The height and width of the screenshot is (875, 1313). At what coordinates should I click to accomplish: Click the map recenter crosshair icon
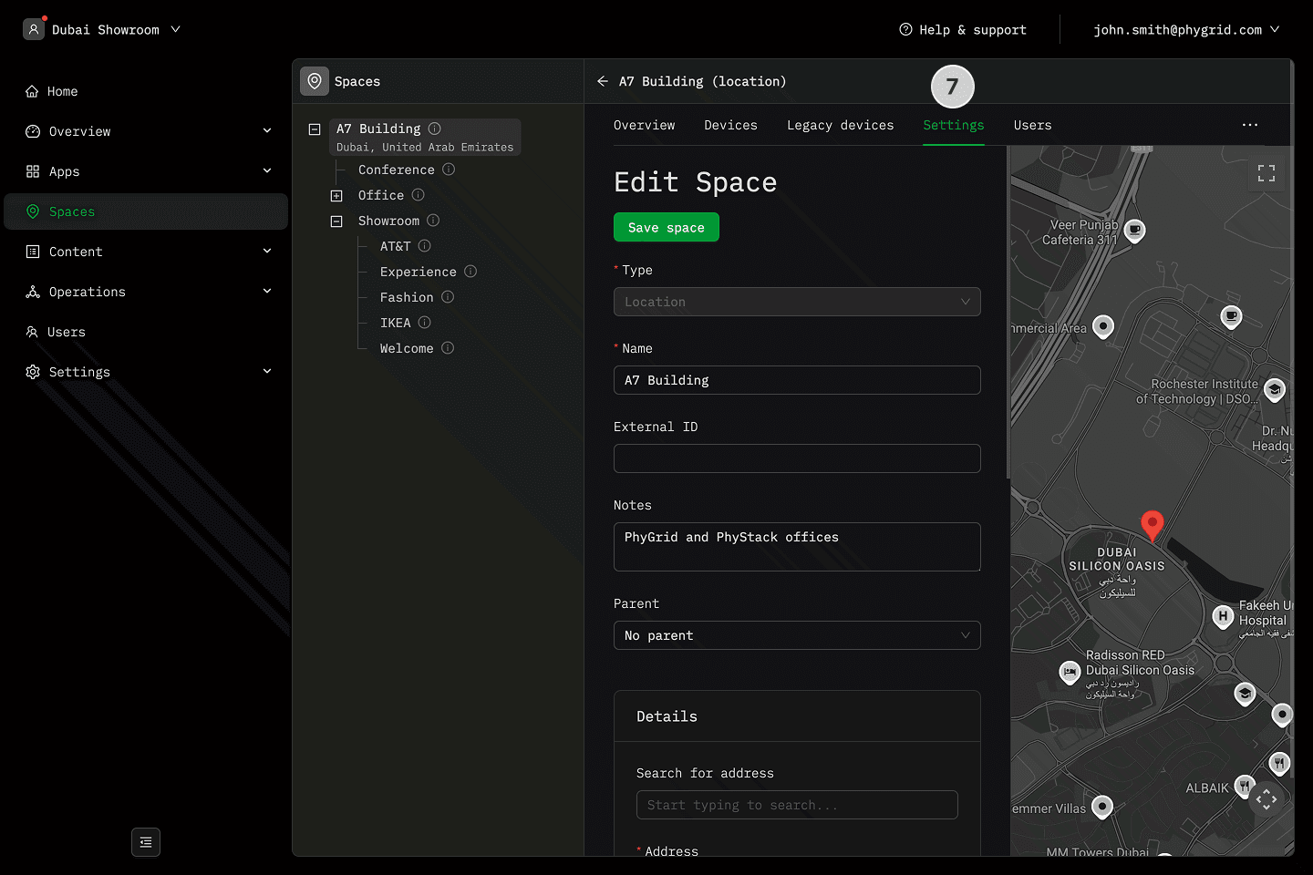click(1266, 799)
